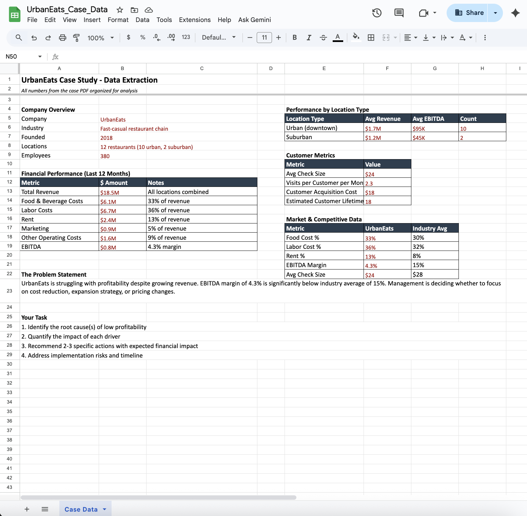
Task: Select column C header
Action: coord(202,68)
